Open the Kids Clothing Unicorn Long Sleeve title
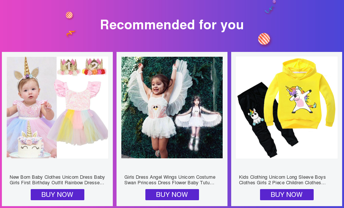The image size is (344, 208). point(282,180)
